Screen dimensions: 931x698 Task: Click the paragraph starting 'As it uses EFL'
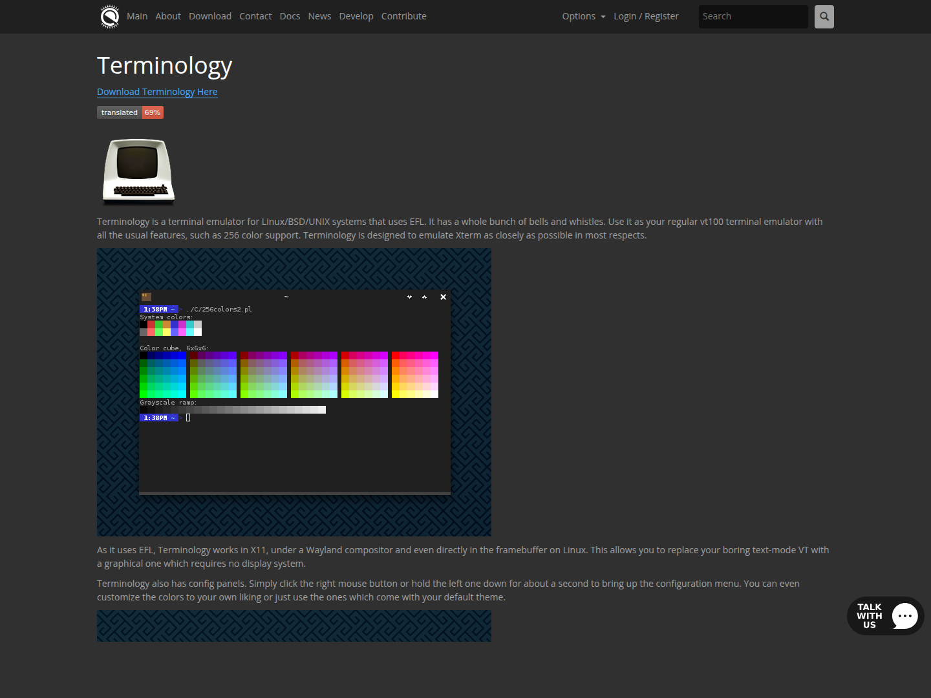click(463, 556)
